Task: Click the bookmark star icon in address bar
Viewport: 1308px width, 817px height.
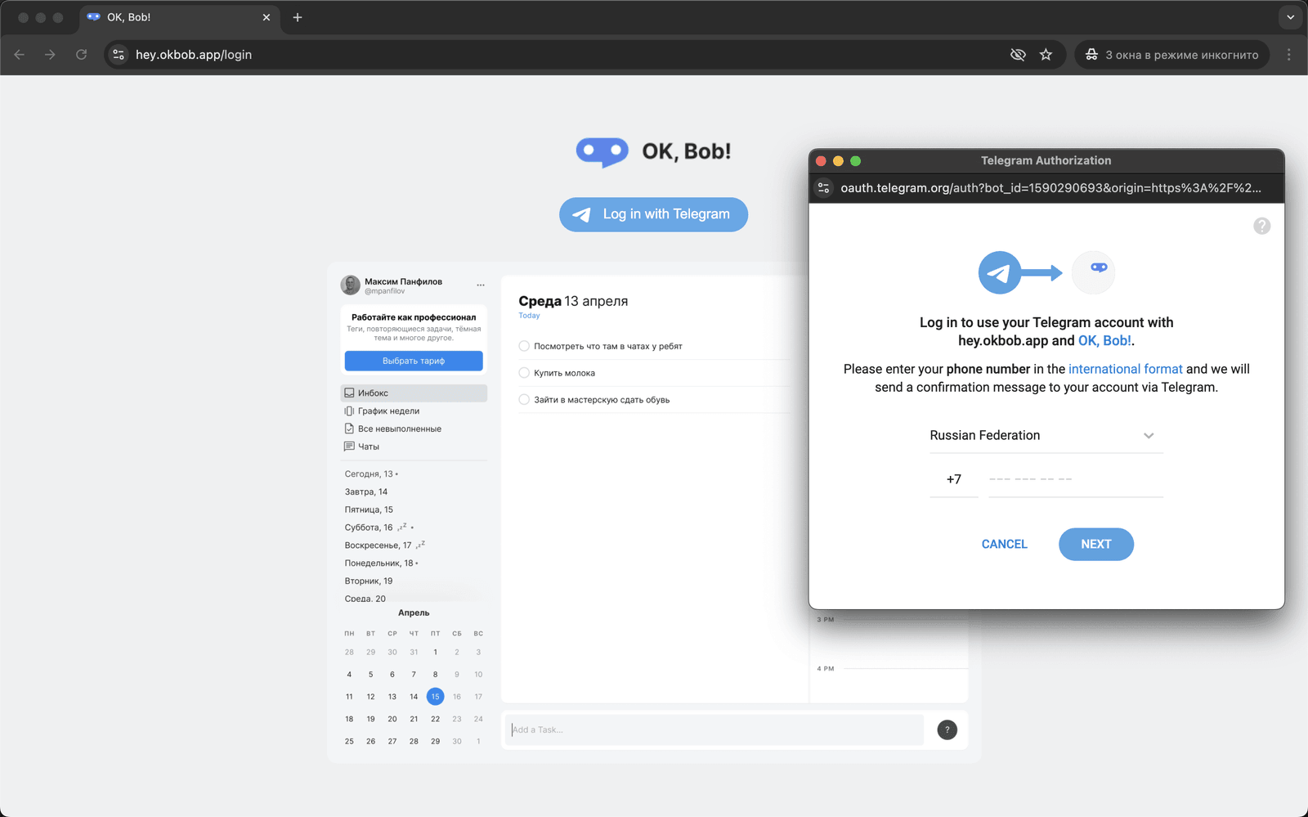Action: pos(1046,55)
